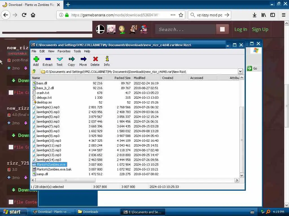The width and height of the screenshot is (289, 216).
Task: Switch to Firefox taskbar button
Action: (x=52, y=212)
